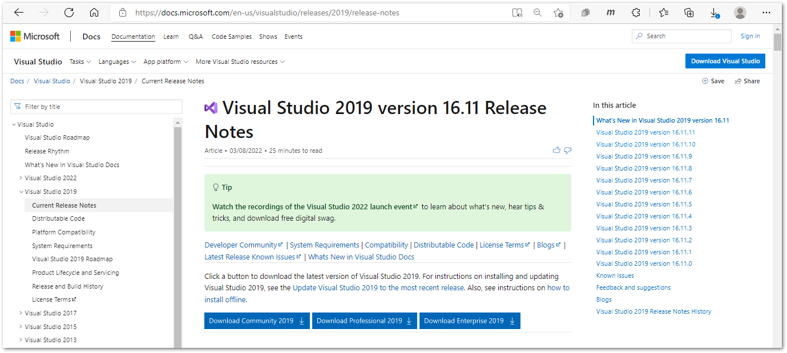Open More Visual Studio resources dropdown
787x353 pixels.
240,62
